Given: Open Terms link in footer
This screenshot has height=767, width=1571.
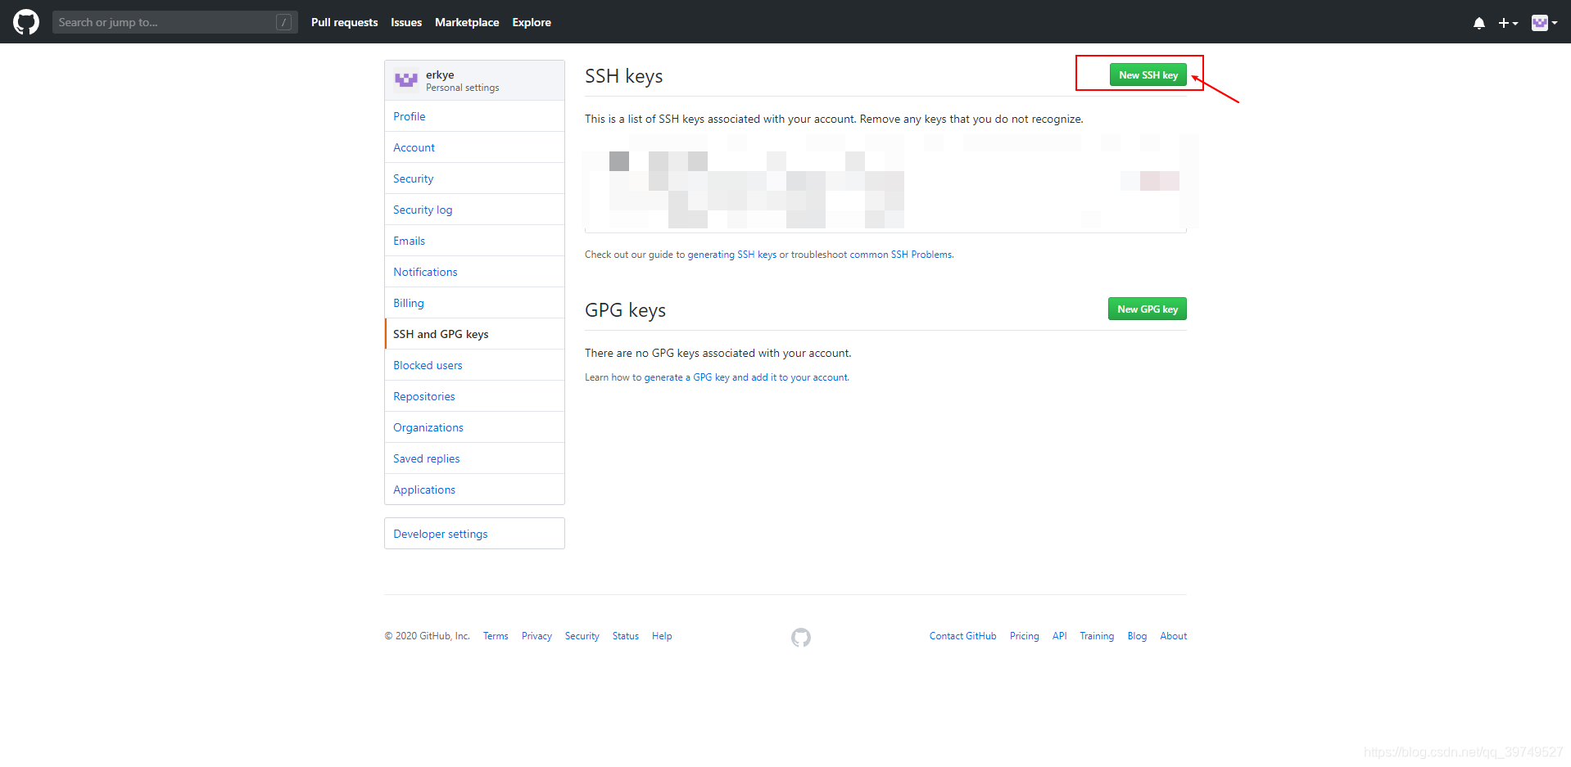Looking at the screenshot, I should click(x=496, y=636).
